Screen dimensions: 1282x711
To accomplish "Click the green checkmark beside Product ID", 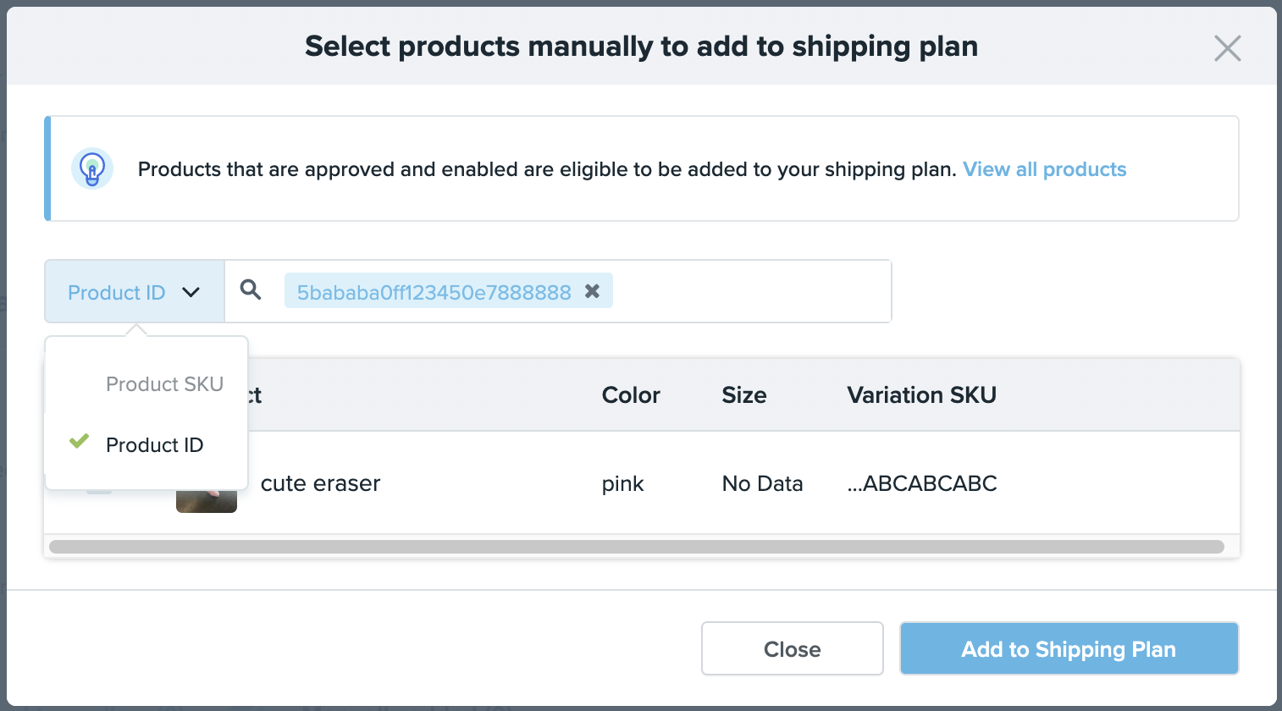I will tap(79, 441).
